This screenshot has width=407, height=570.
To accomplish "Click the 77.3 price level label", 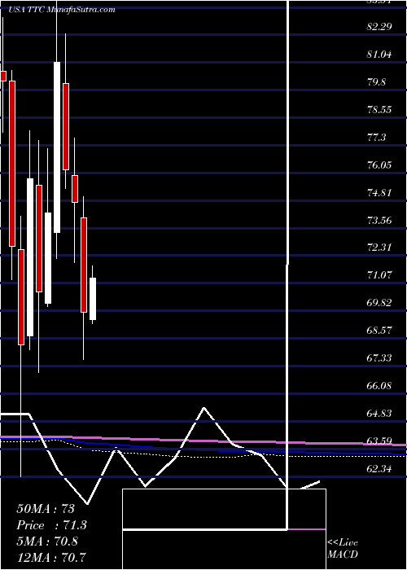I will point(376,137).
